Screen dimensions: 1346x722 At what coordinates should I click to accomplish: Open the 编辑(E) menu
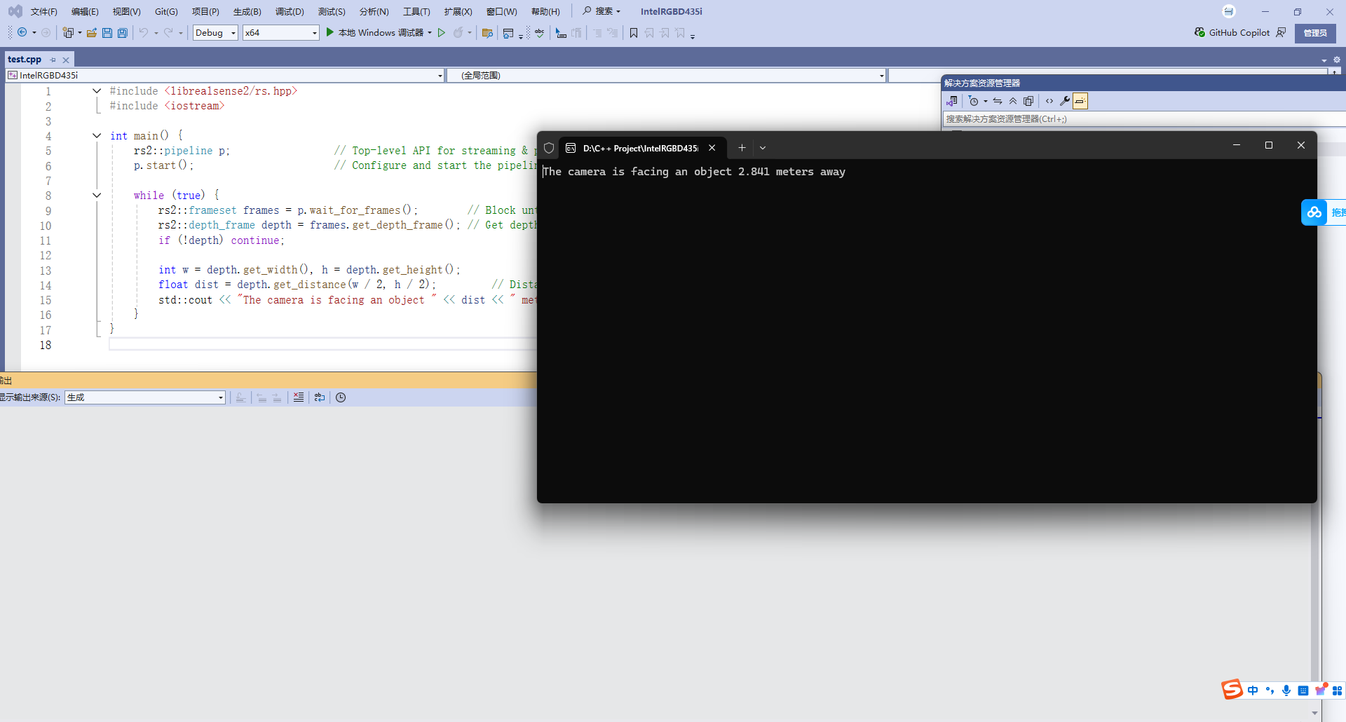pos(85,11)
